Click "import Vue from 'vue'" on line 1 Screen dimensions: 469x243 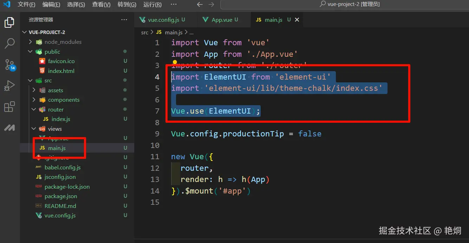coord(221,43)
